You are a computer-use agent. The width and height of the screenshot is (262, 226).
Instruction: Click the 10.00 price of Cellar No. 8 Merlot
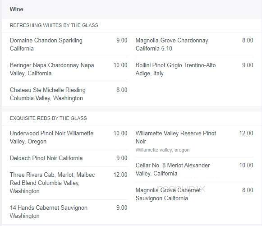click(x=246, y=165)
